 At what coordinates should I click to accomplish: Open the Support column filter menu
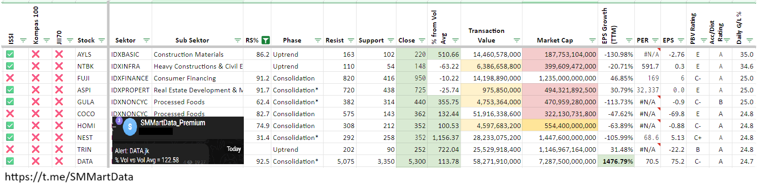(390, 41)
